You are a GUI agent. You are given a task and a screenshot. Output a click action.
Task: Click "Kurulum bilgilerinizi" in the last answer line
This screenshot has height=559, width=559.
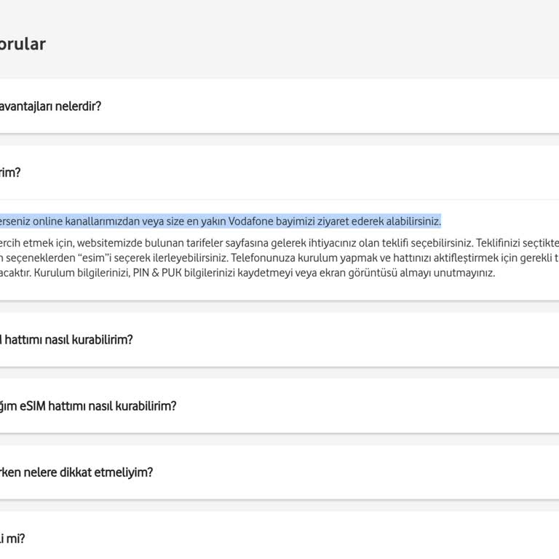[84, 273]
